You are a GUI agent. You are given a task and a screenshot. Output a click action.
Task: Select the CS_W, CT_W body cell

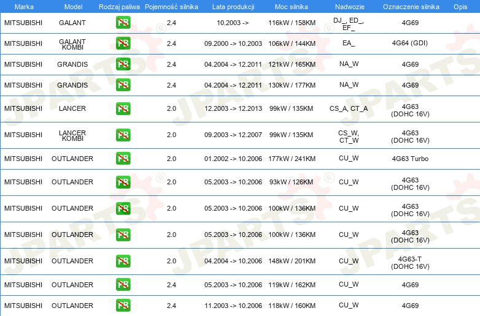(349, 137)
